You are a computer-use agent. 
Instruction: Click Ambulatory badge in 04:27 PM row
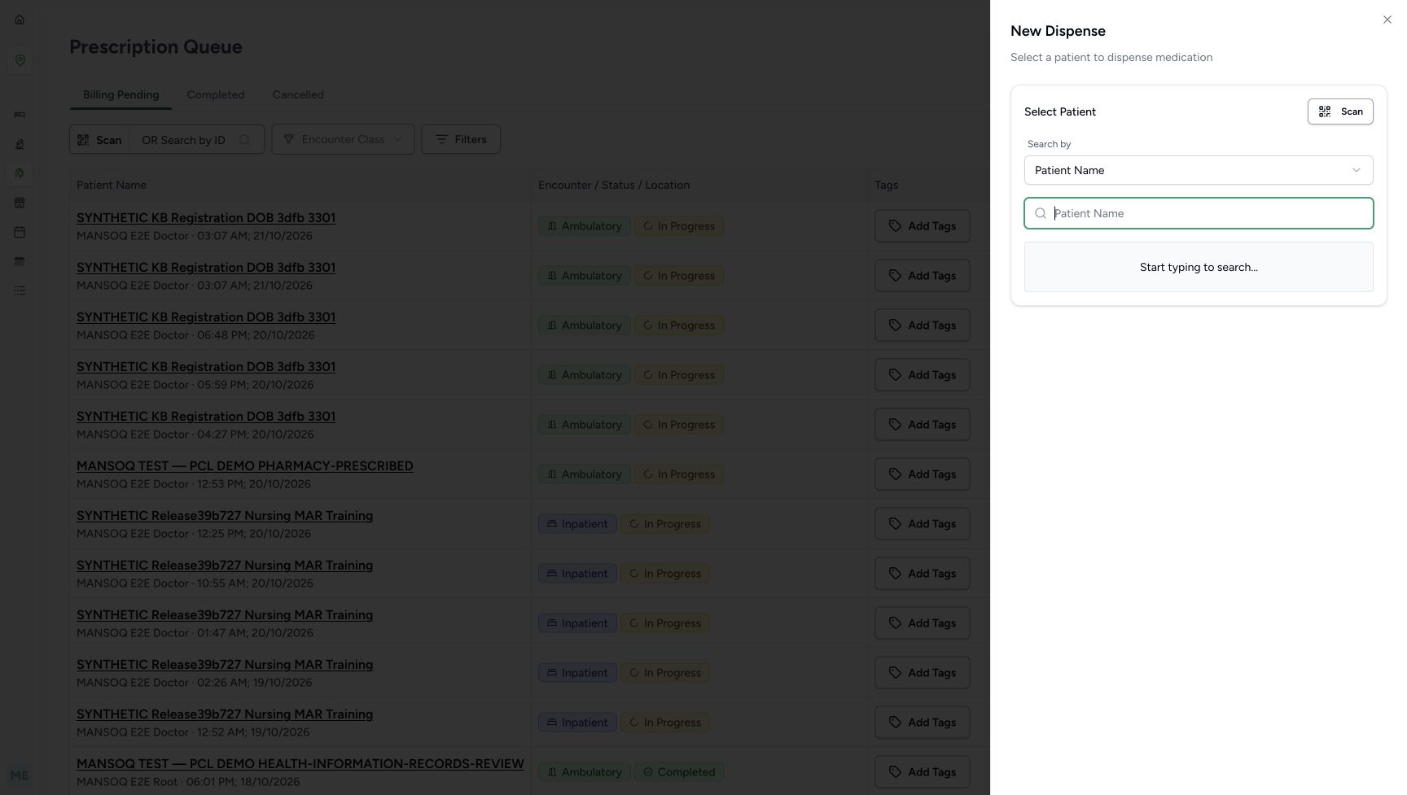click(x=584, y=425)
